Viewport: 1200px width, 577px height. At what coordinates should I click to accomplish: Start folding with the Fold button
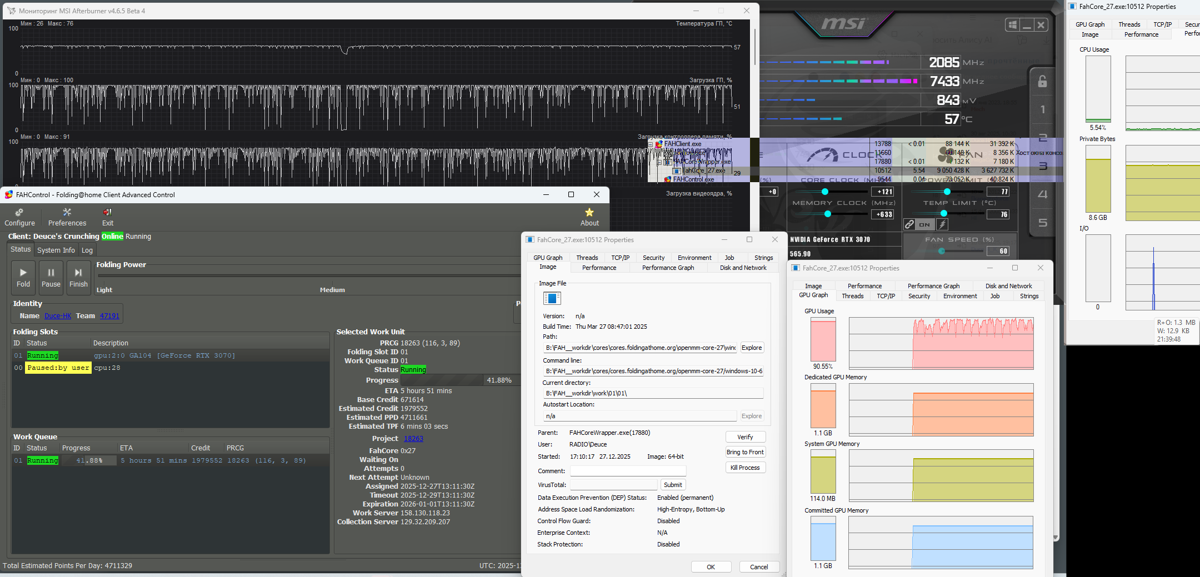coord(23,278)
